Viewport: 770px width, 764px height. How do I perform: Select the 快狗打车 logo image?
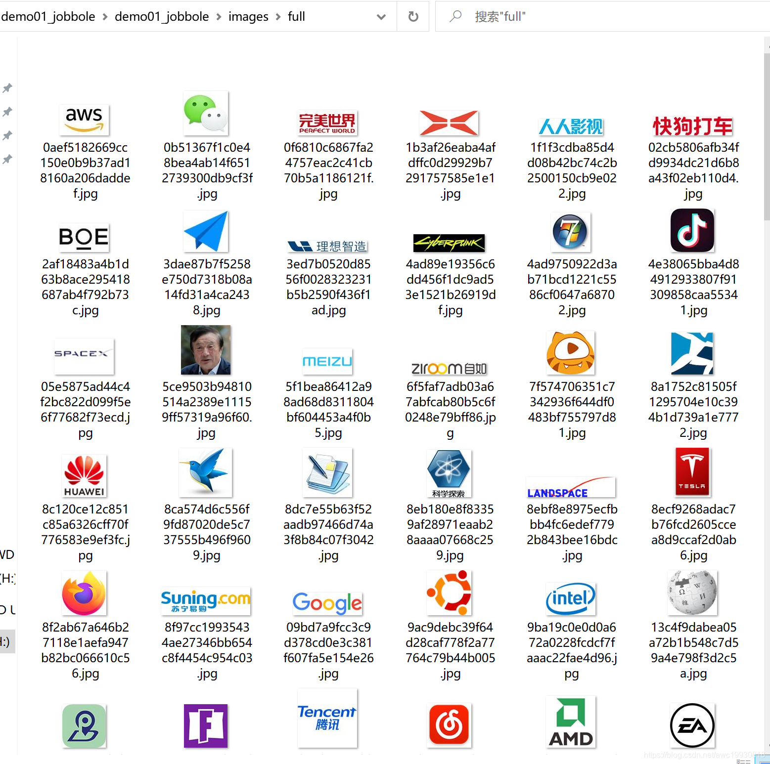692,126
